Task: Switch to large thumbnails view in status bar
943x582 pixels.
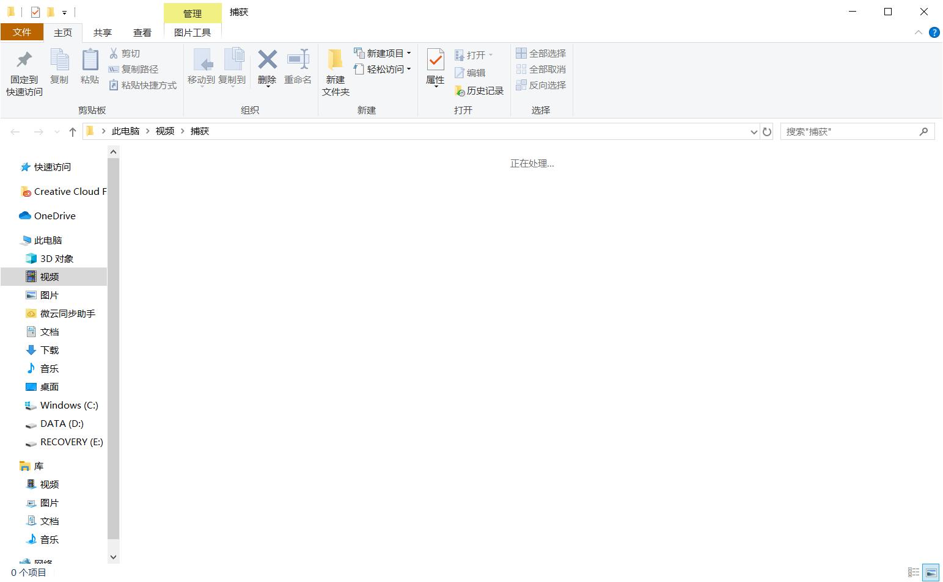Action: pyautogui.click(x=931, y=573)
